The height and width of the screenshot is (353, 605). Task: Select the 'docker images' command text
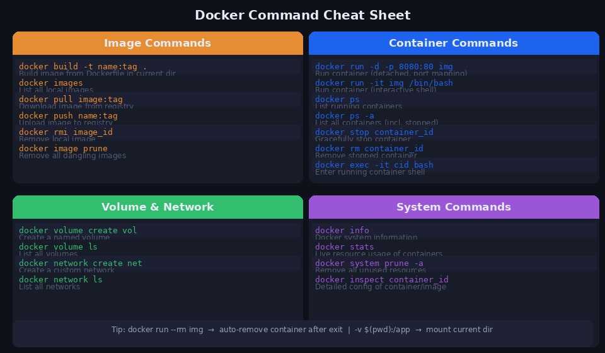tap(51, 83)
